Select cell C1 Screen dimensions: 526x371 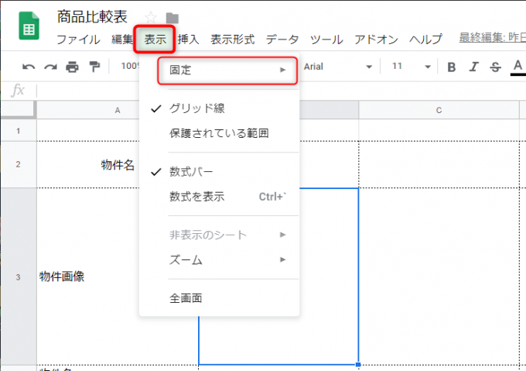click(x=439, y=130)
